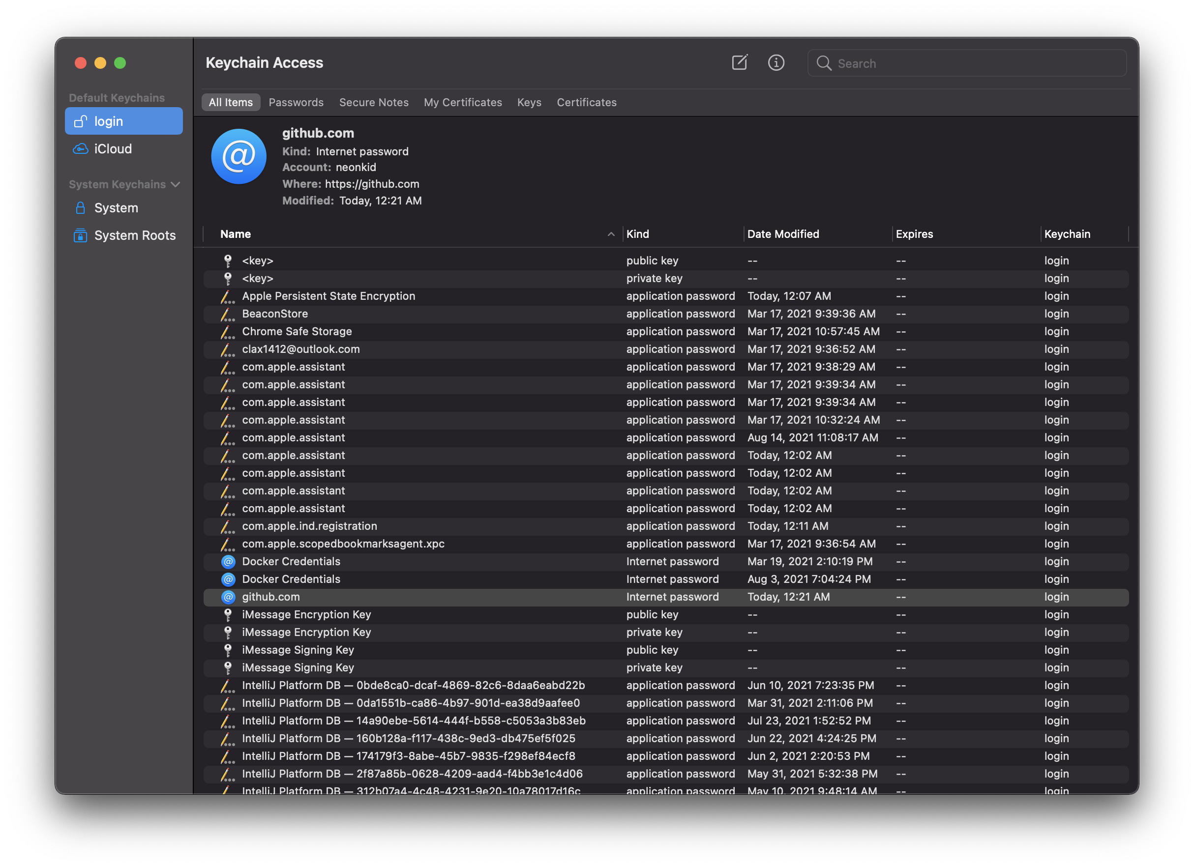
Task: Click pencil icon beside Chrome Safe Storage
Action: pos(227,331)
